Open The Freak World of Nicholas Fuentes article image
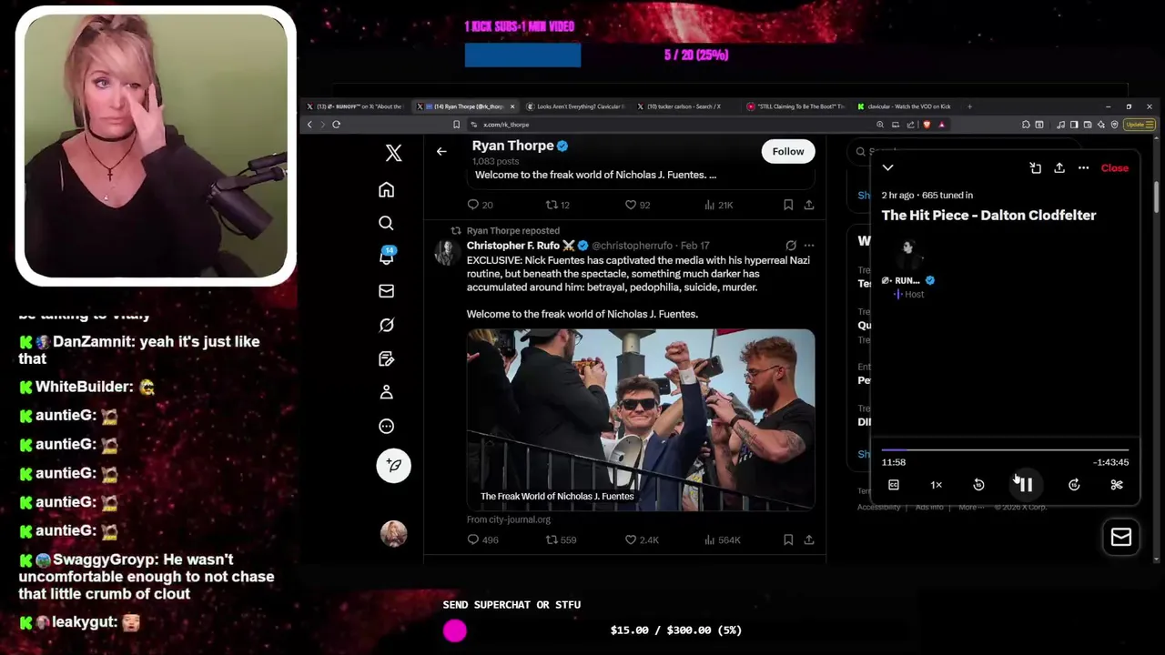 point(641,419)
